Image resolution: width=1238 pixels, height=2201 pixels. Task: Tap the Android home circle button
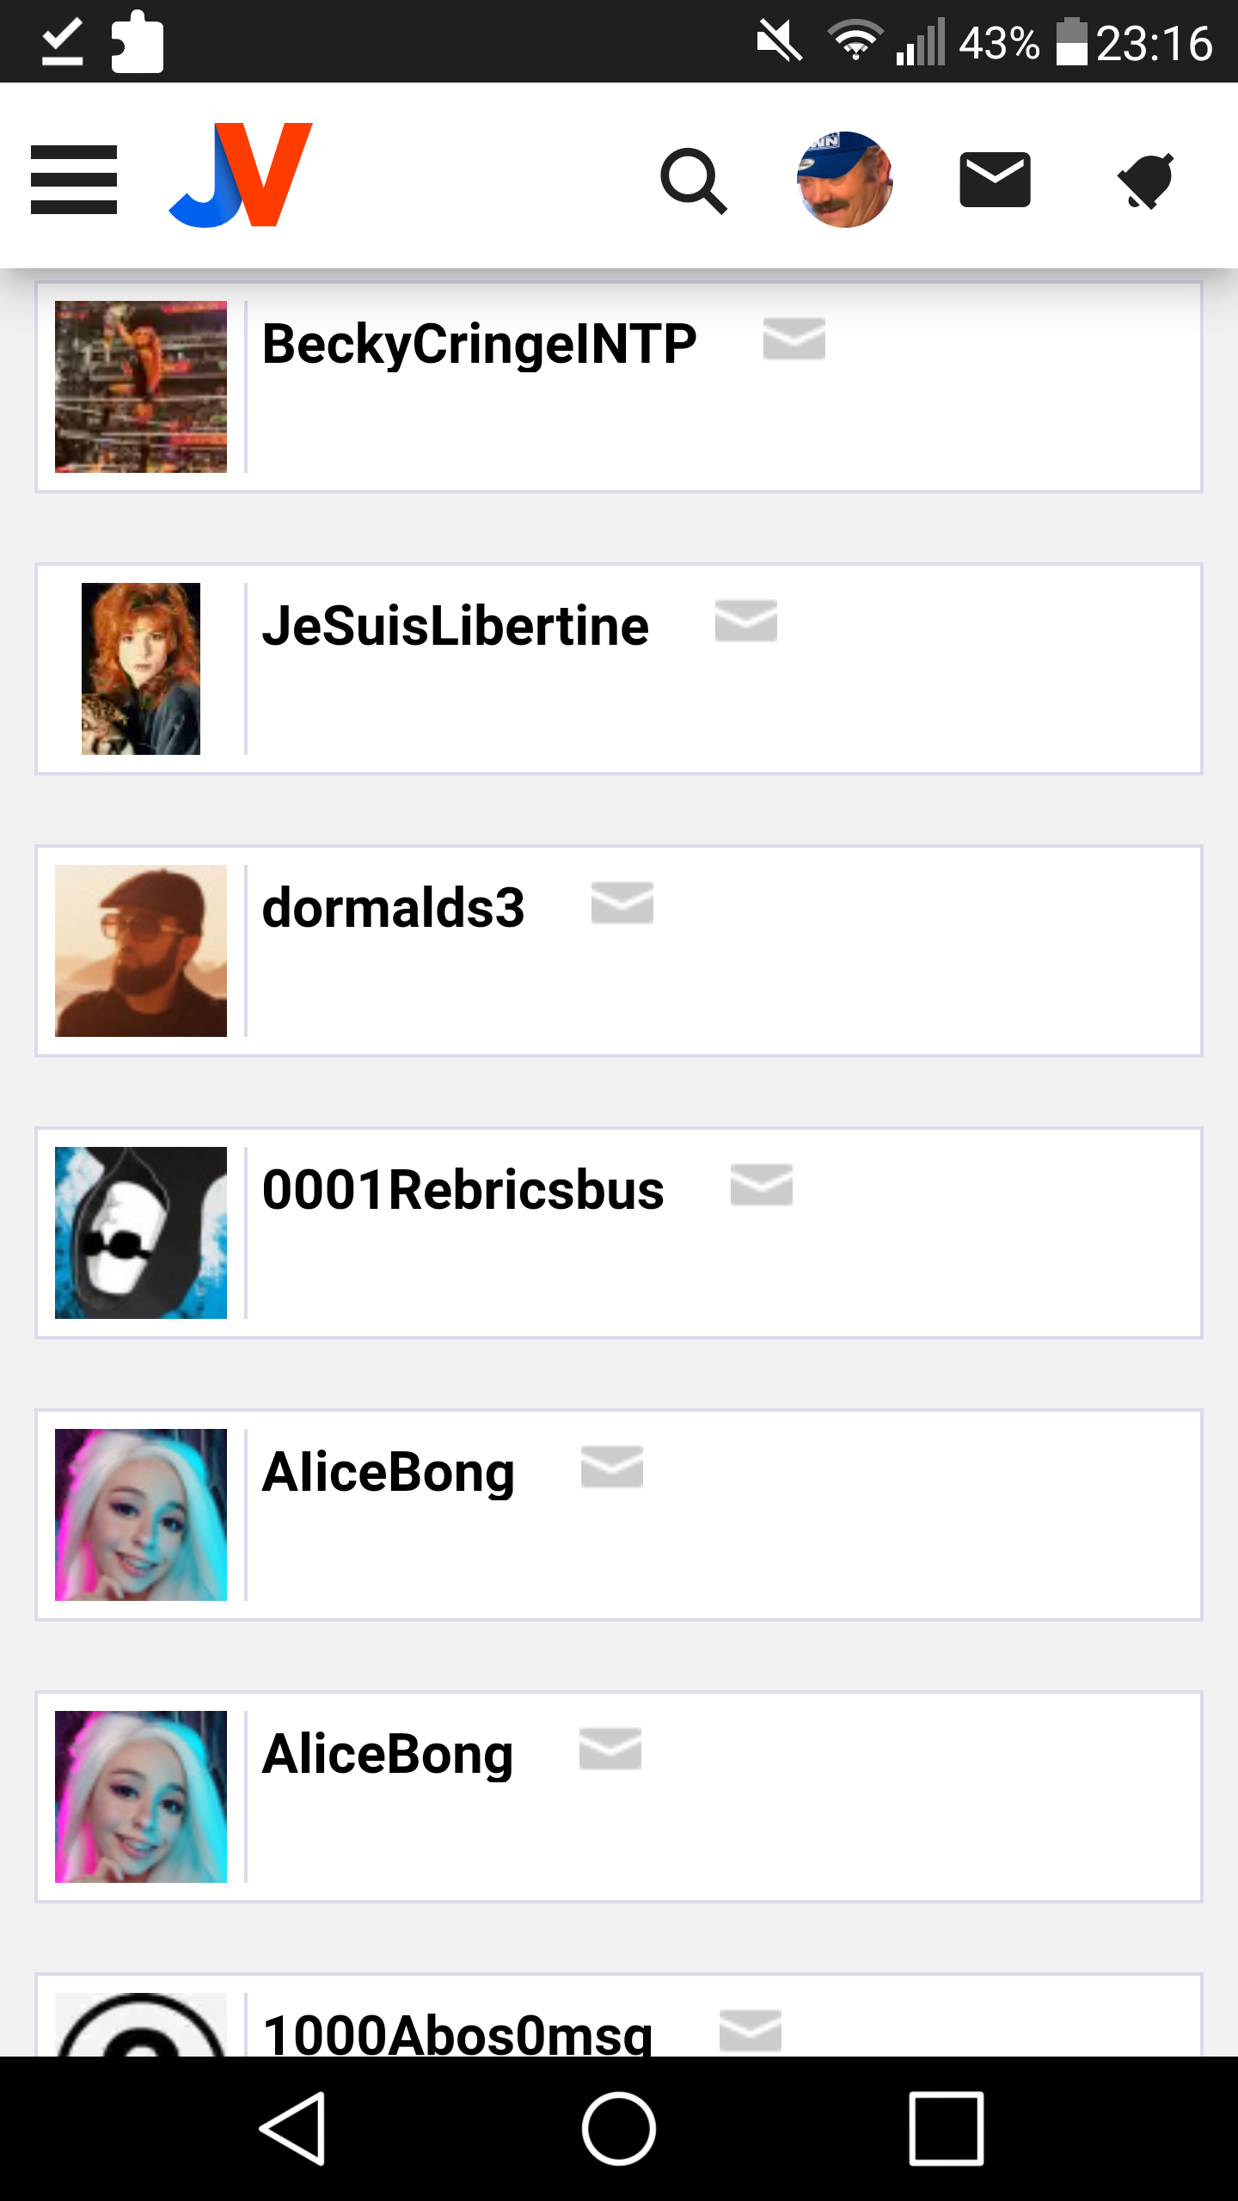click(x=619, y=2129)
